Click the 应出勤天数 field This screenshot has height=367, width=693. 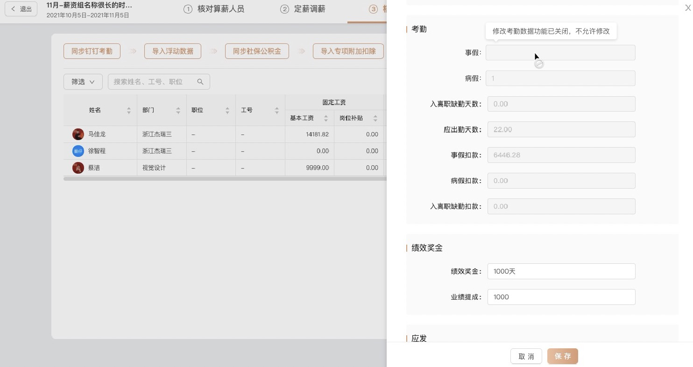561,129
